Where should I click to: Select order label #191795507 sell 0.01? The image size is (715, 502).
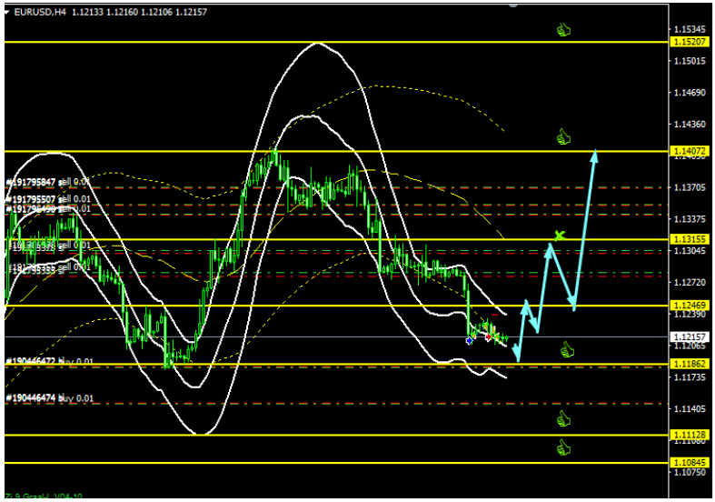(48, 199)
